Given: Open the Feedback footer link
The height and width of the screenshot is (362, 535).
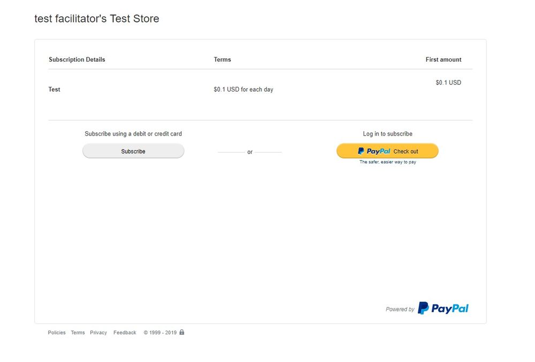Looking at the screenshot, I should pos(125,333).
